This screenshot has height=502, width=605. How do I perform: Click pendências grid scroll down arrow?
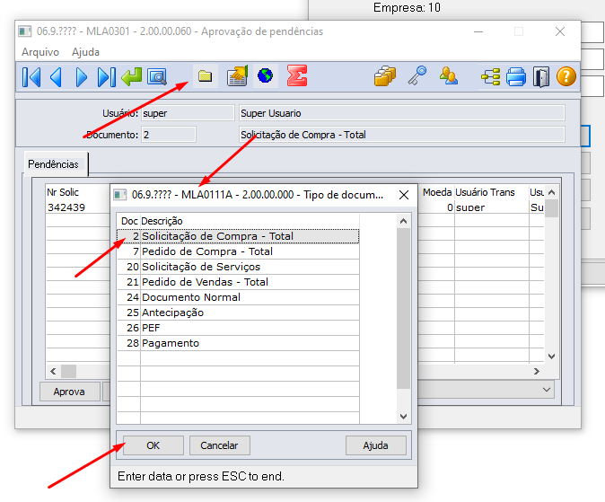[x=552, y=357]
